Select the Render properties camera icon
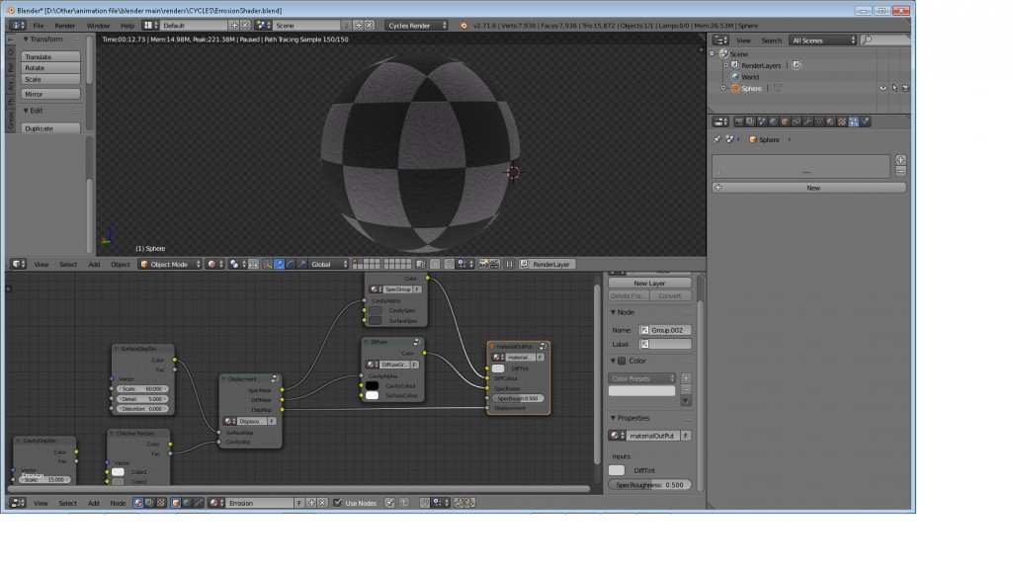The image size is (1012, 569). pos(739,122)
